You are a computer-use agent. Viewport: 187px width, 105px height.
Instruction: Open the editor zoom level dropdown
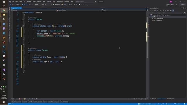13,99
